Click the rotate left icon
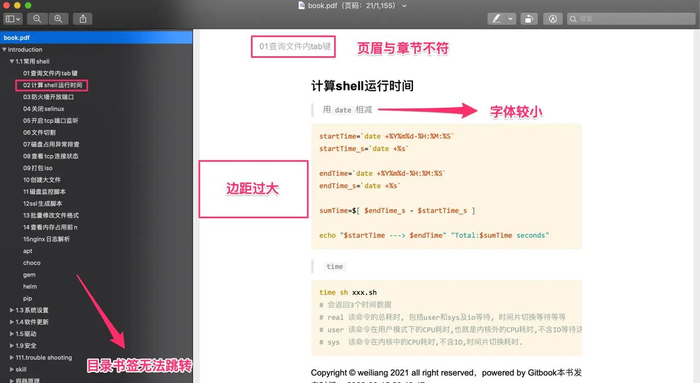This screenshot has width=700, height=383. tap(529, 18)
